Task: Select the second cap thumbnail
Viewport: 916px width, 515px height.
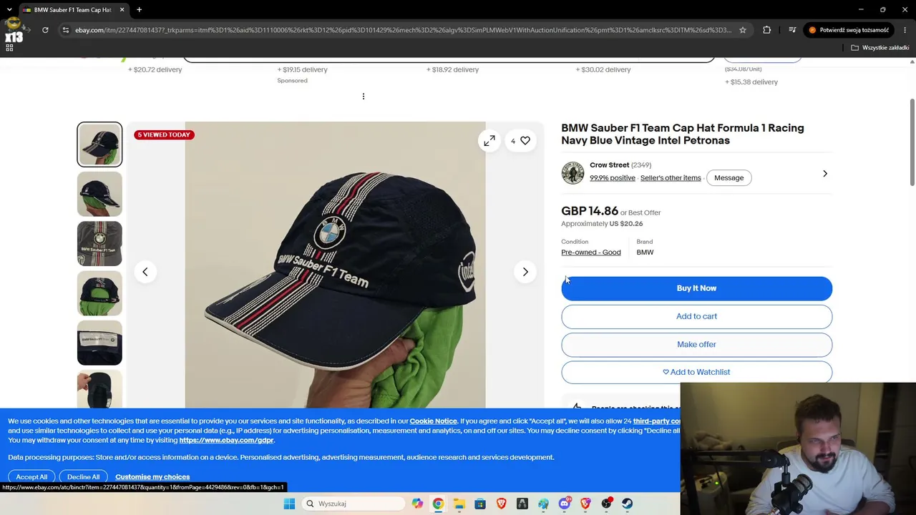Action: point(99,194)
